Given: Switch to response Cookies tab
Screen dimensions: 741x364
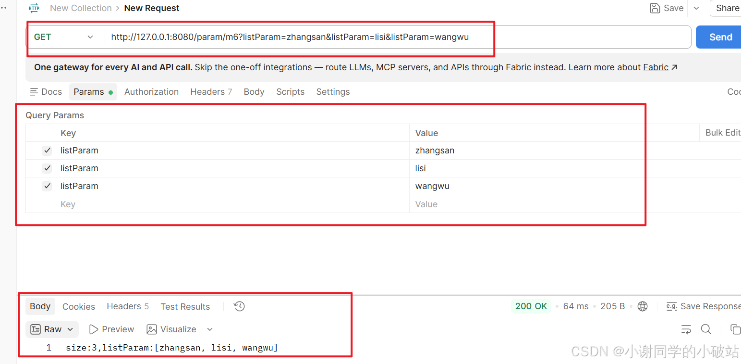Looking at the screenshot, I should click(79, 306).
